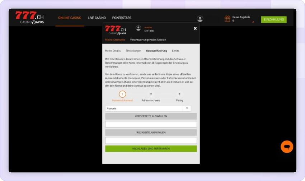Open Verantwortungsvolles Spielen tab
The height and width of the screenshot is (181, 305).
[148, 40]
